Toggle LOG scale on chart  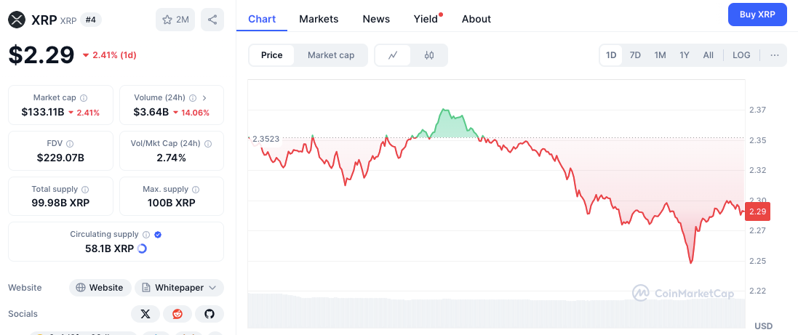pos(741,55)
